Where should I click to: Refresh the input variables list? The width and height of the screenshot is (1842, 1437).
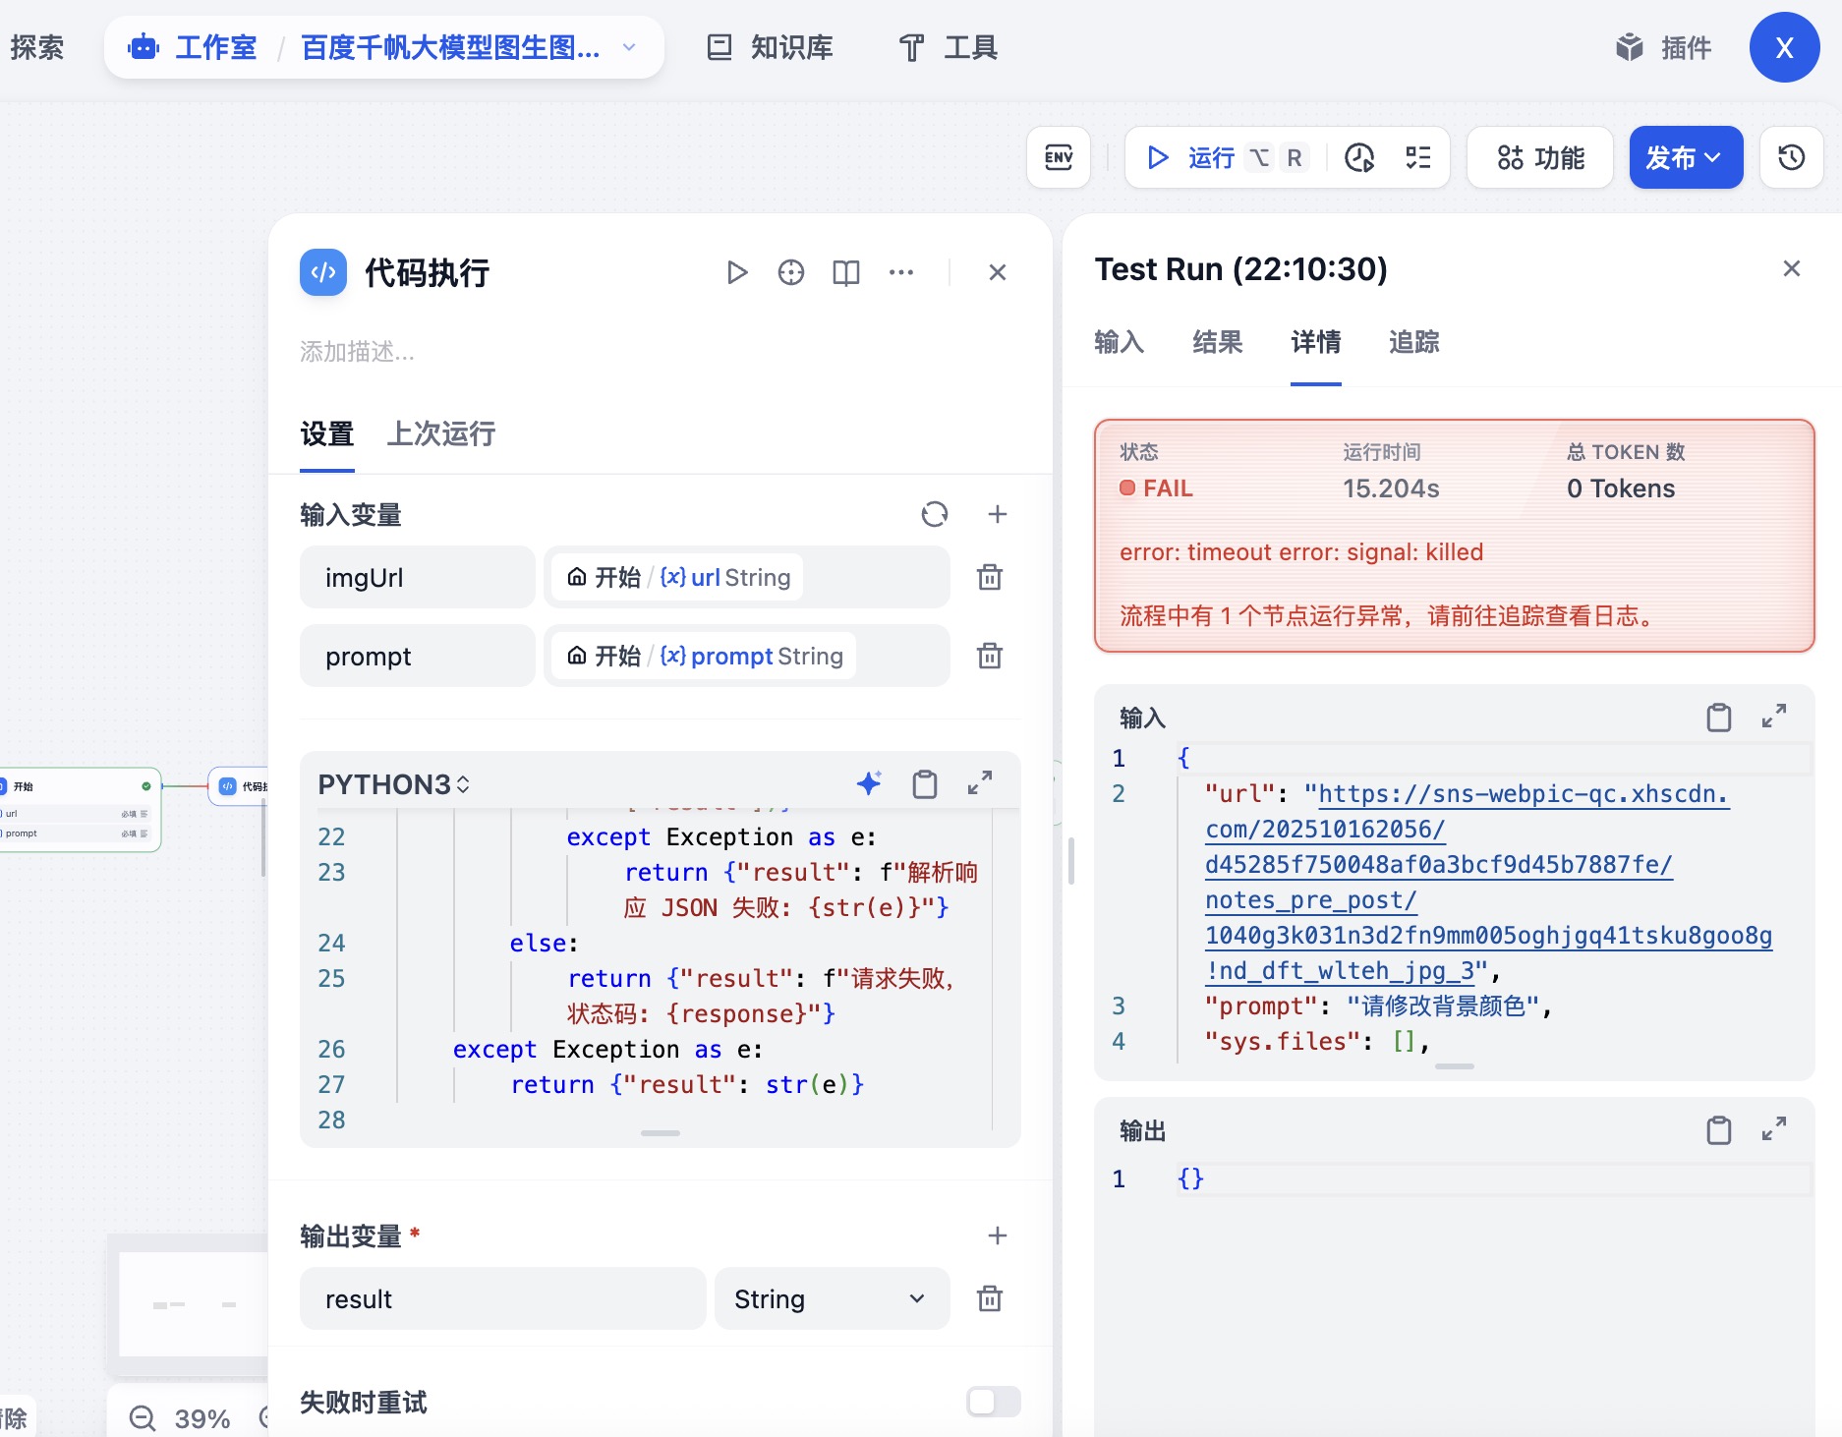click(934, 514)
